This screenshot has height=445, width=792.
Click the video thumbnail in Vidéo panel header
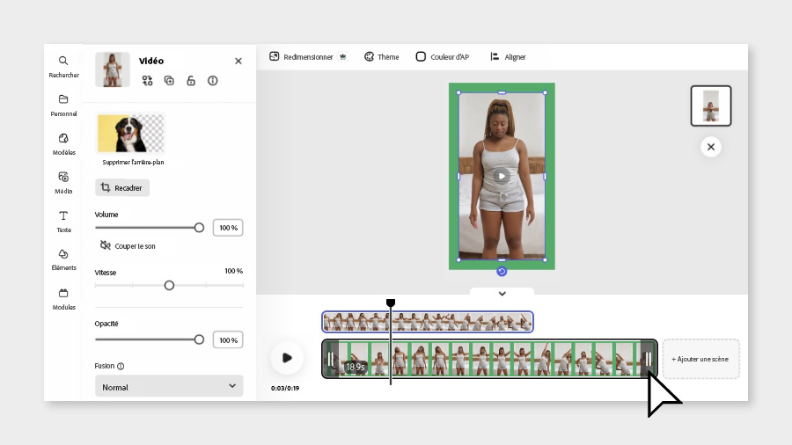[x=113, y=69]
